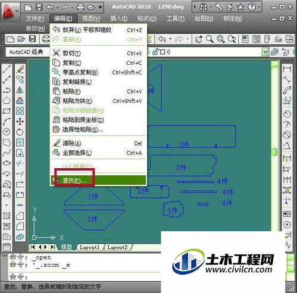297x293 pixels.
Task: Click the Zoom Realtime magnifier icon
Action: pyautogui.click(x=210, y=39)
